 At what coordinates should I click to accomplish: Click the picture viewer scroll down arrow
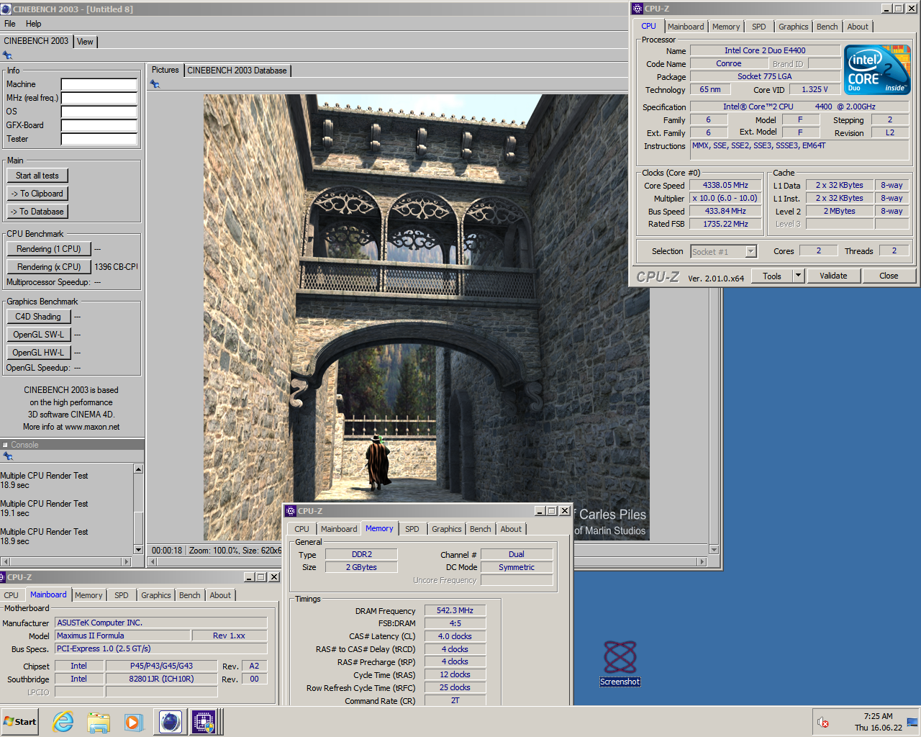tap(714, 550)
